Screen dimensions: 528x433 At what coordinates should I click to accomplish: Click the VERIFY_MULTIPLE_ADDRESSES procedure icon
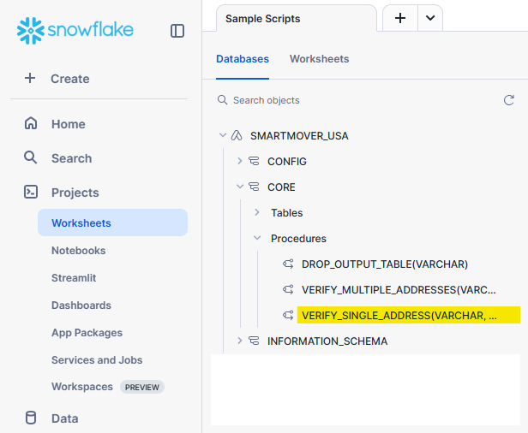[x=288, y=289]
